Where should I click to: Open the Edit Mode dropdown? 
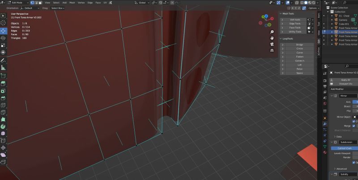pos(18,3)
